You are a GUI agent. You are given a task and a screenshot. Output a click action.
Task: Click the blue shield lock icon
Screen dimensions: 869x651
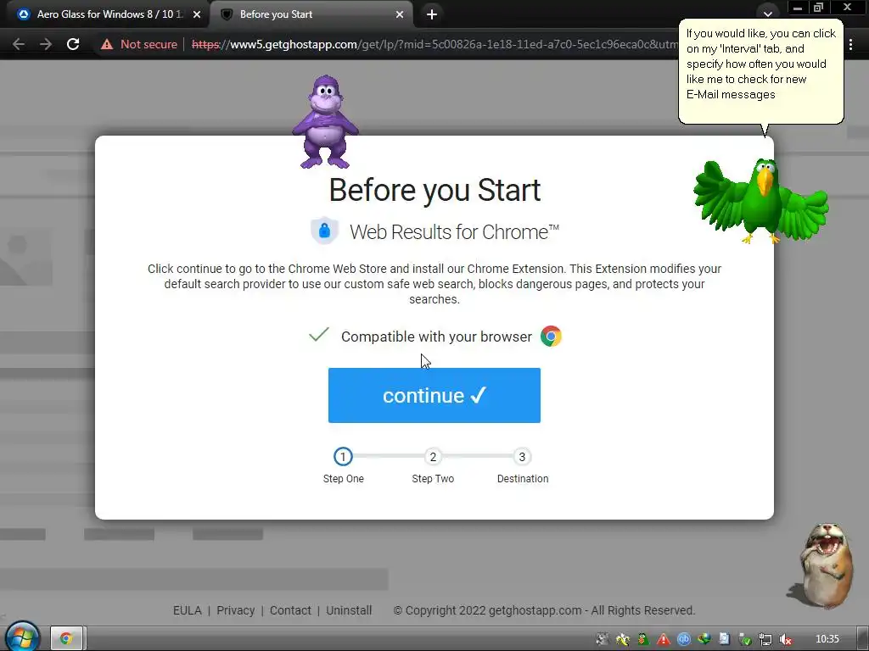(x=325, y=231)
